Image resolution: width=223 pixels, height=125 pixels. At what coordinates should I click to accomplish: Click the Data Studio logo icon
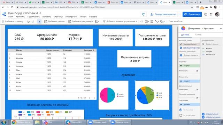[4, 14]
